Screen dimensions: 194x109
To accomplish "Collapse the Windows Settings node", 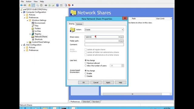I will tap(27, 20).
